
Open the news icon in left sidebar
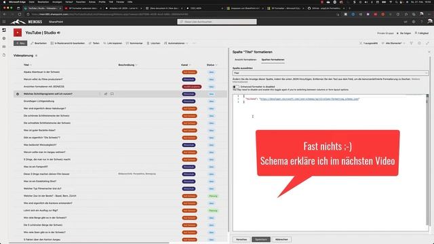(x=4, y=47)
